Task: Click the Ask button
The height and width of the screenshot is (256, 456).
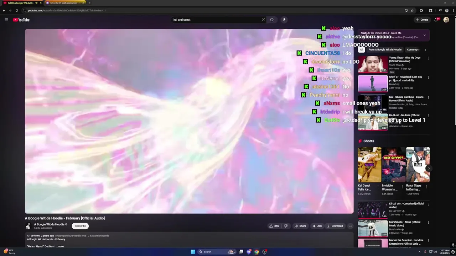Action: pyautogui.click(x=317, y=226)
